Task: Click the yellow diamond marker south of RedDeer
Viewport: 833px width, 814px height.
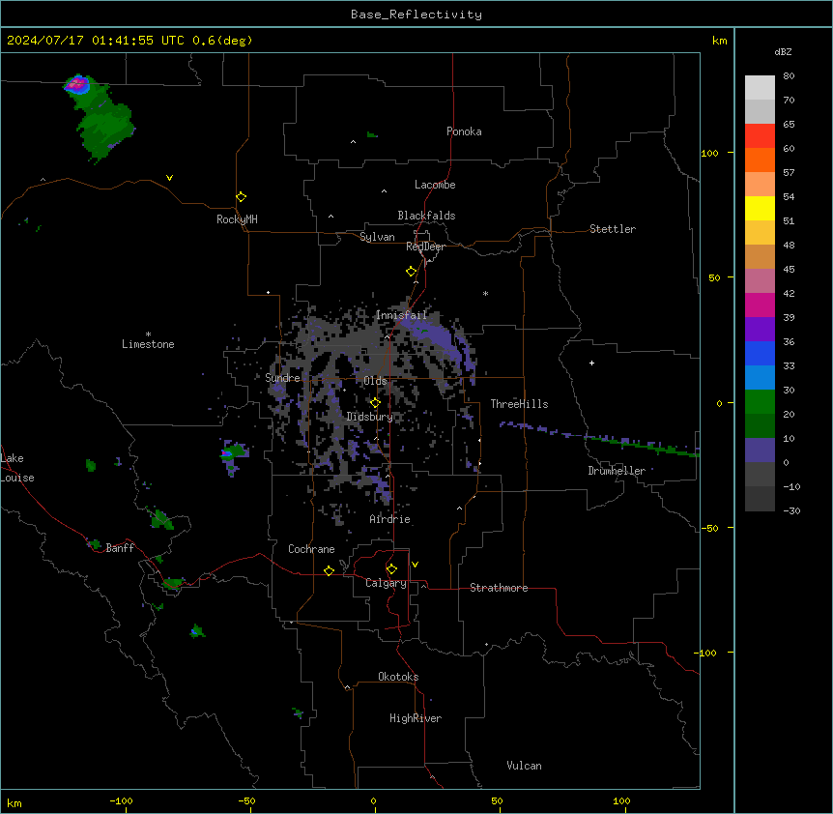Action: pyautogui.click(x=412, y=272)
